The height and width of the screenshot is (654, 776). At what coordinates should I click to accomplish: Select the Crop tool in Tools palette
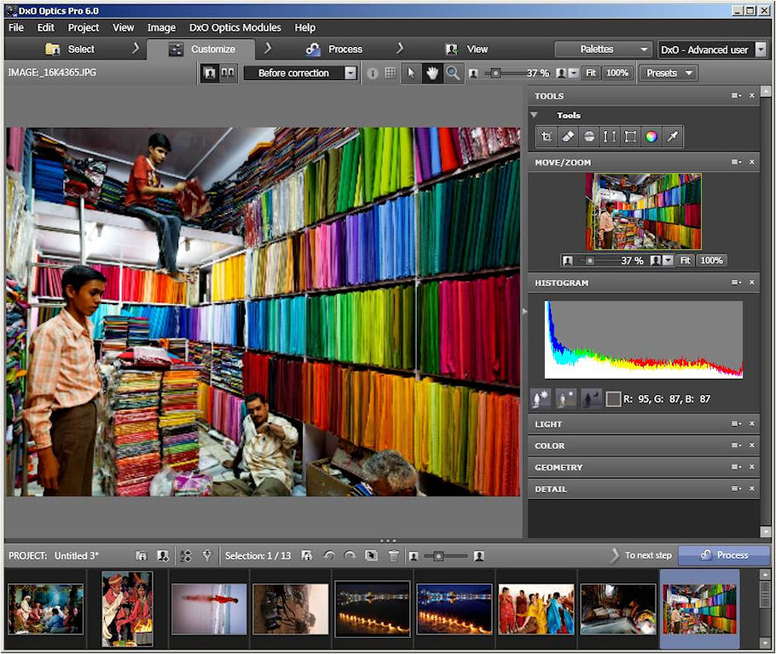pos(547,136)
